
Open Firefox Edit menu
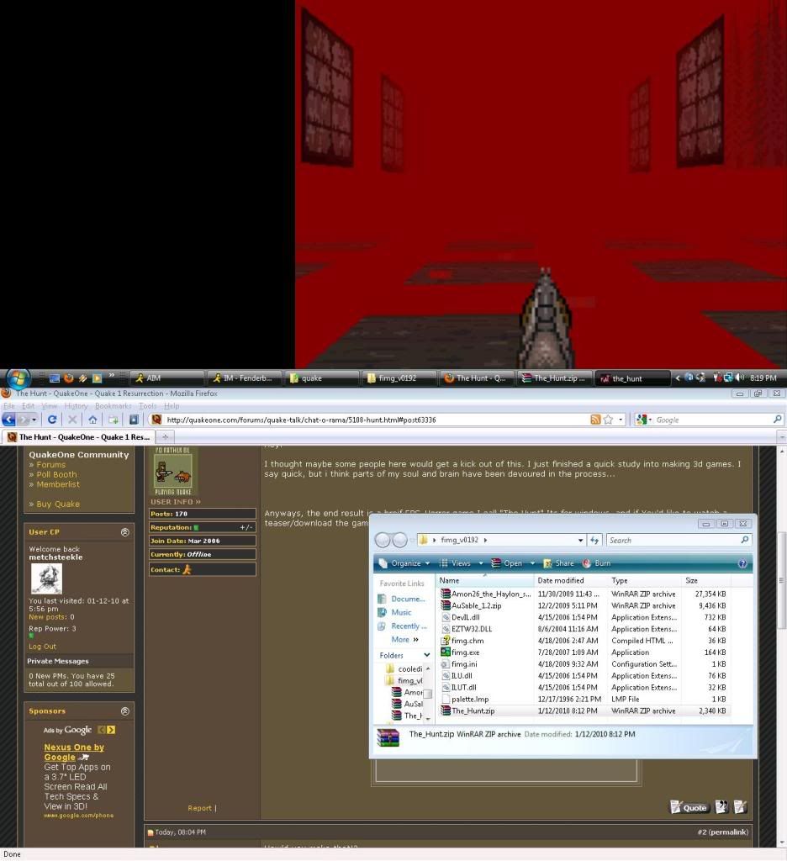(28, 406)
